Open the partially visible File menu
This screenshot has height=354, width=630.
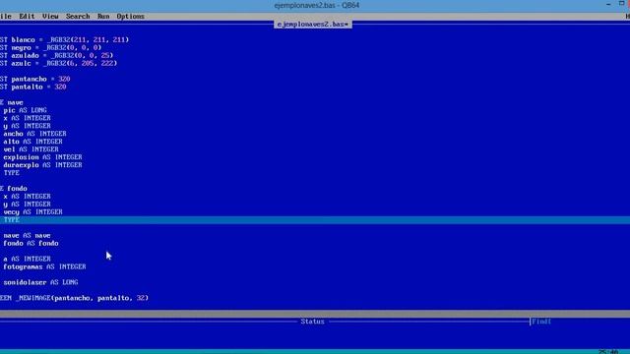pos(6,17)
